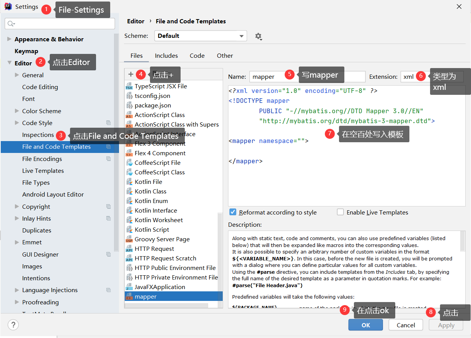Viewport: 471px width, 338px height.
Task: Expand the Inlay Hints node
Action: pyautogui.click(x=17, y=218)
